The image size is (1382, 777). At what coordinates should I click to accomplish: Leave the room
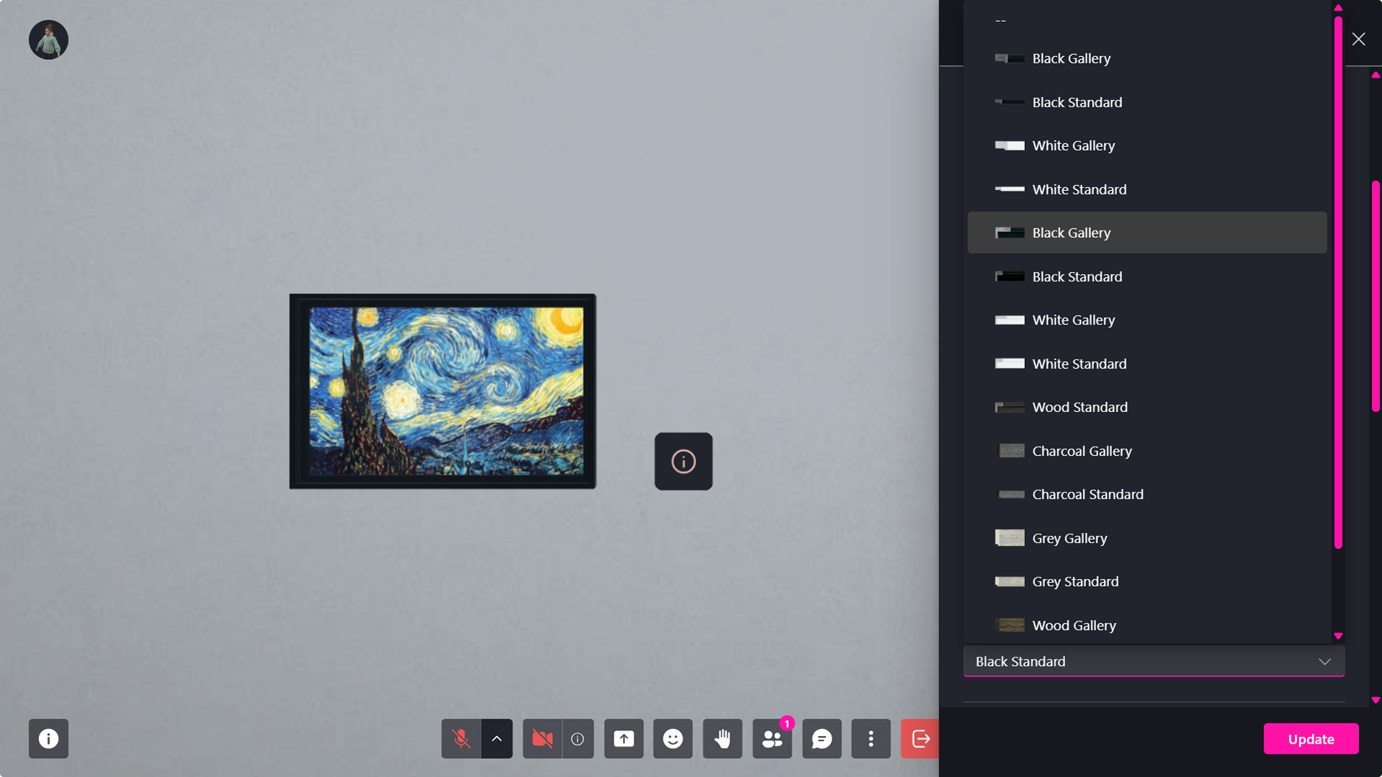pos(920,738)
